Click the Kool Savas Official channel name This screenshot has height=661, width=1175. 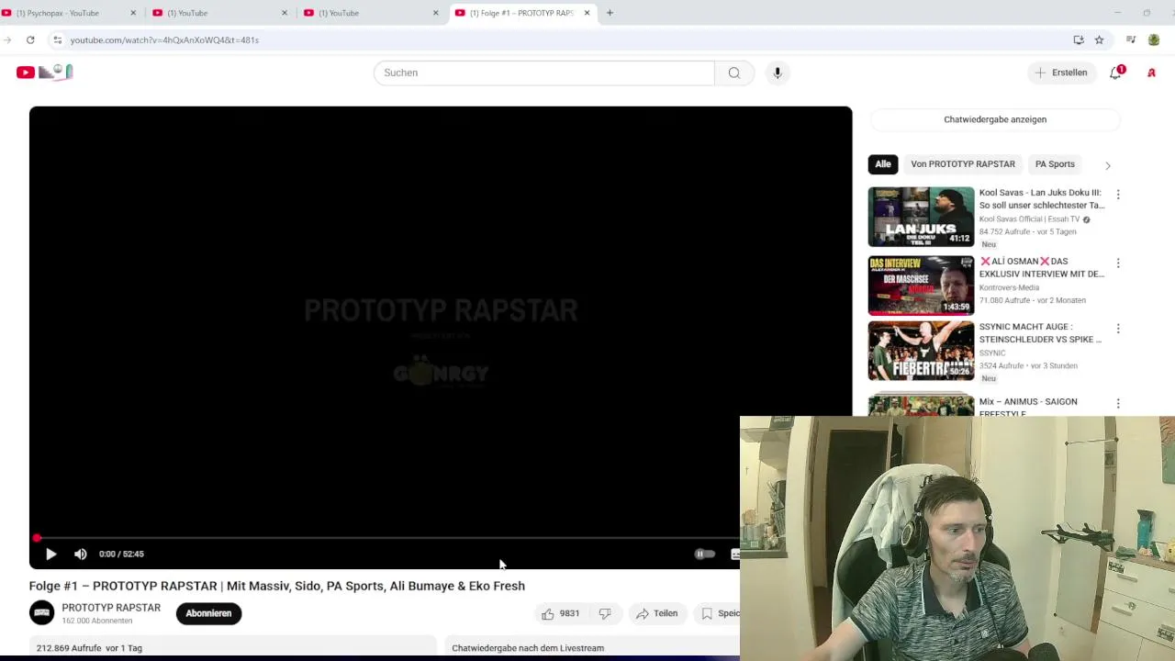pyautogui.click(x=1029, y=219)
